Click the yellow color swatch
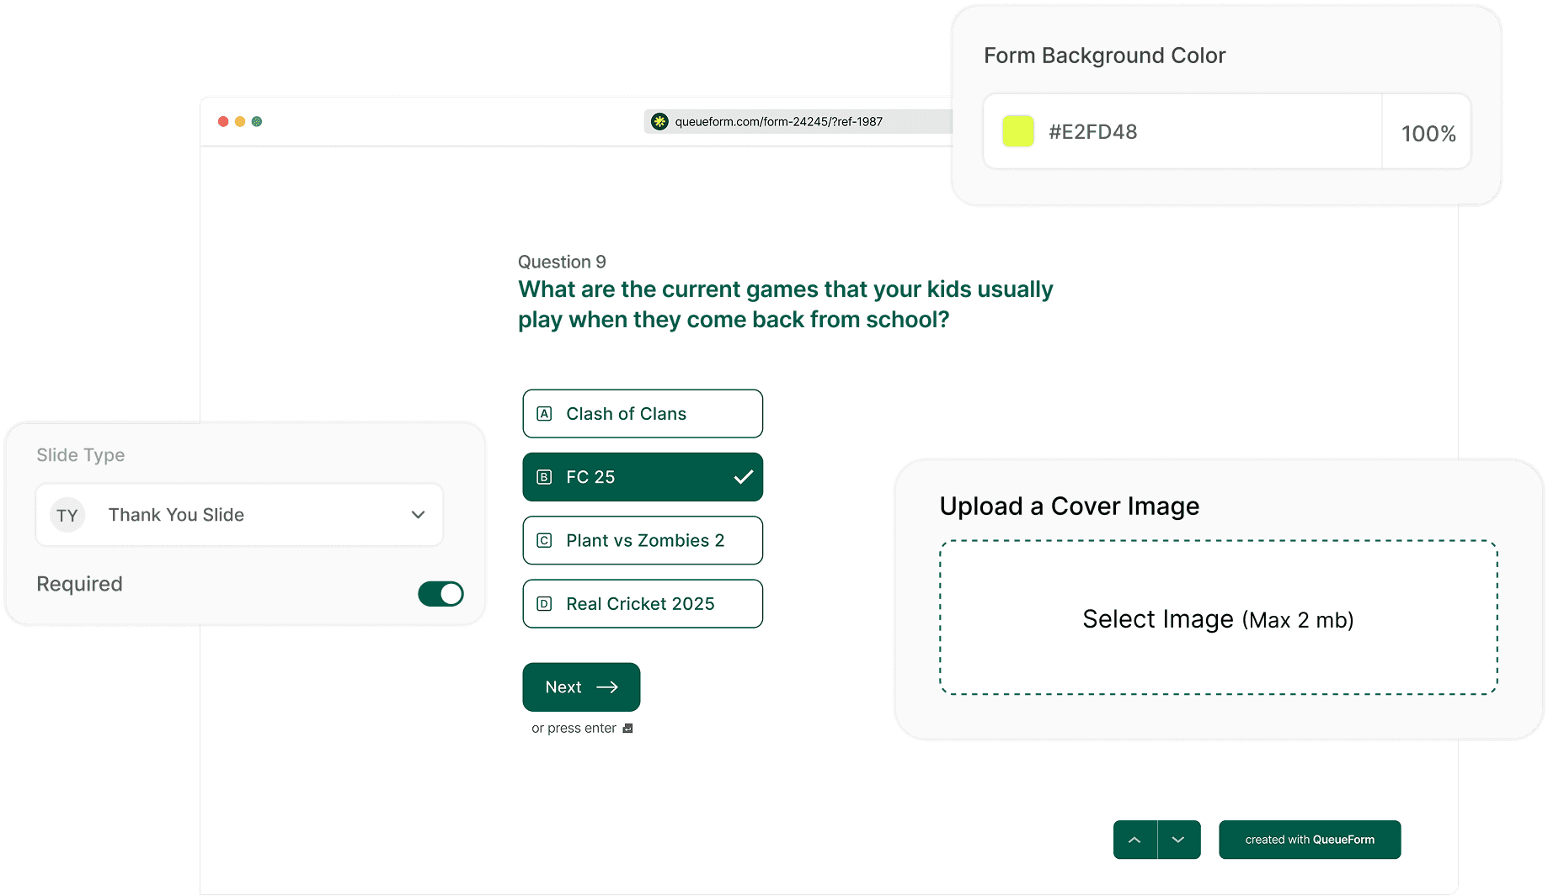 point(1018,131)
